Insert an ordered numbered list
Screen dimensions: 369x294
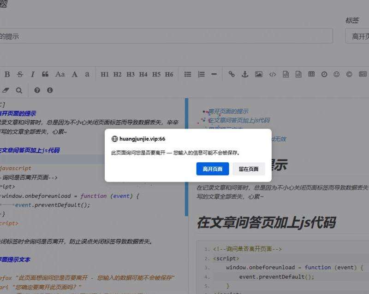pos(201,74)
